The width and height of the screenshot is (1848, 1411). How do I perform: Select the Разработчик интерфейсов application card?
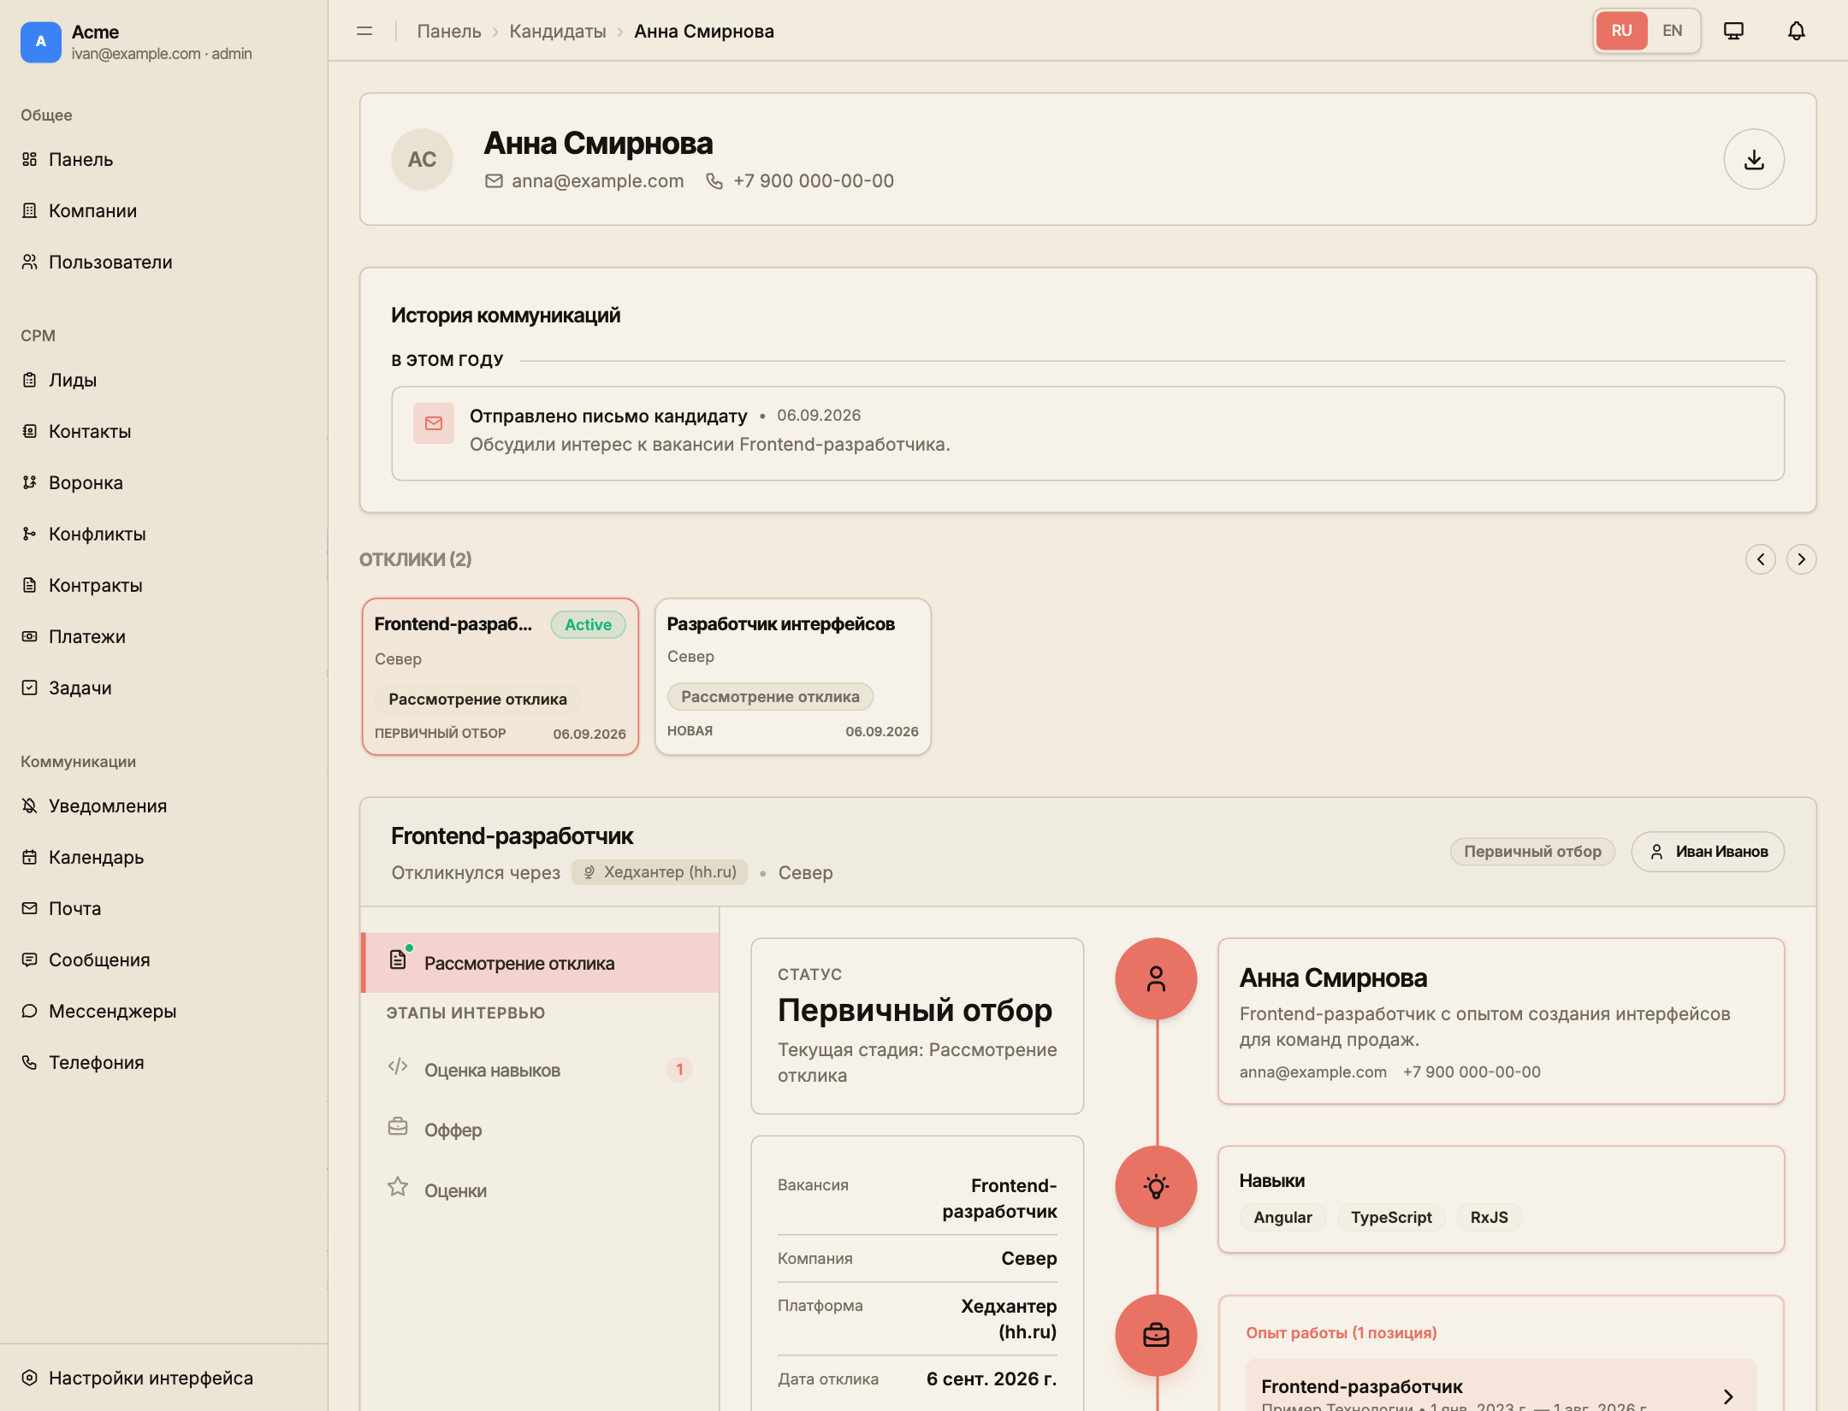click(x=793, y=676)
